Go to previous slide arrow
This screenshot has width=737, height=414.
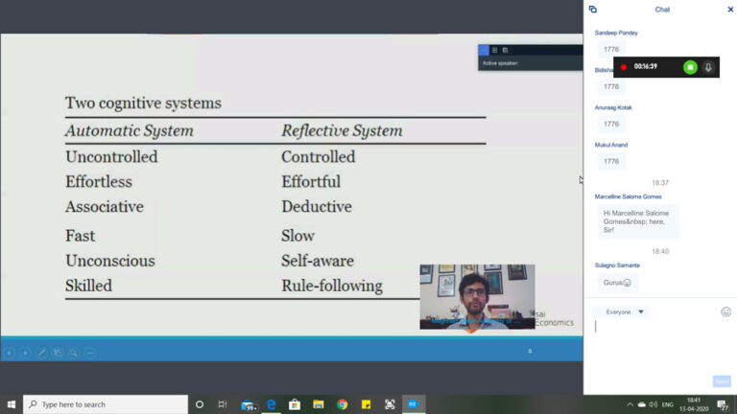pyautogui.click(x=9, y=353)
